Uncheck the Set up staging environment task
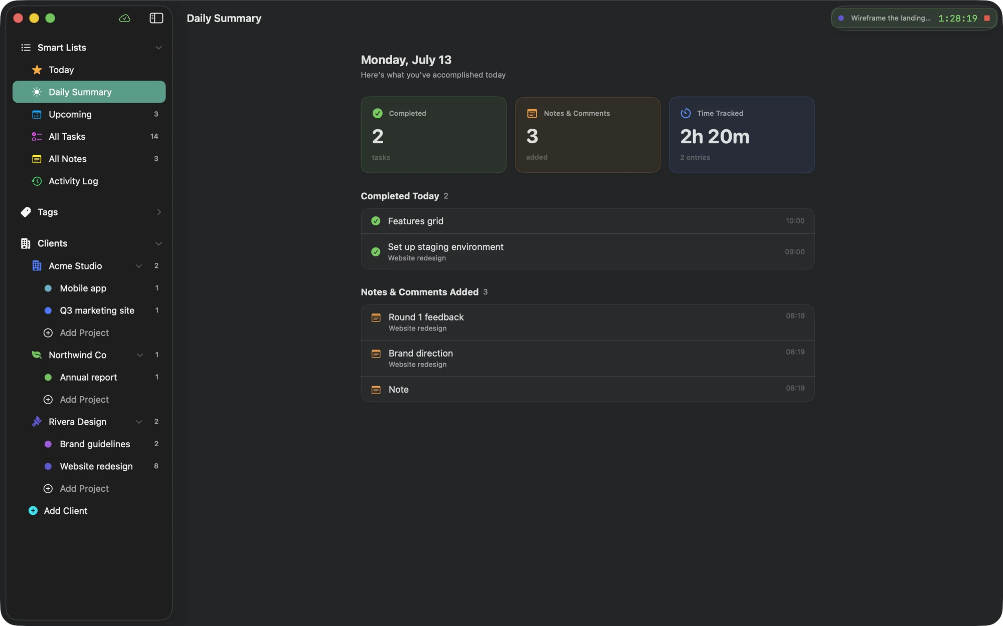The width and height of the screenshot is (1003, 626). (376, 252)
